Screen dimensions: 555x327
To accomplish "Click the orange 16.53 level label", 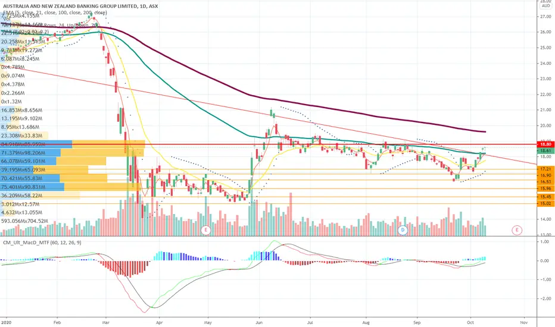I will tap(545, 182).
